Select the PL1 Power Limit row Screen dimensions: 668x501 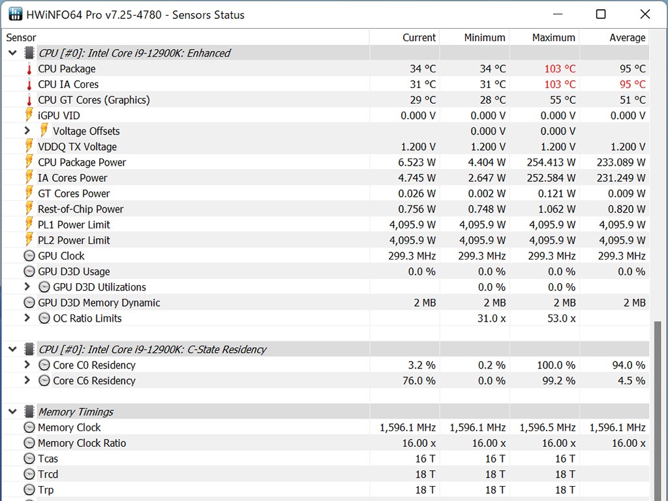coord(74,225)
